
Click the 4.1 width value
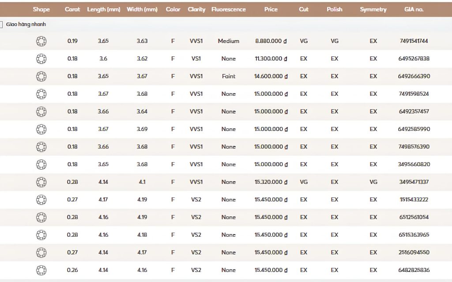pyautogui.click(x=142, y=182)
